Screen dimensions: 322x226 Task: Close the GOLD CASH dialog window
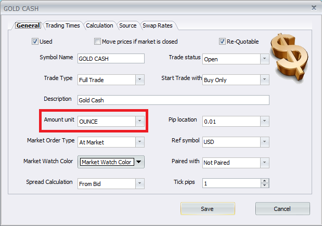313,8
